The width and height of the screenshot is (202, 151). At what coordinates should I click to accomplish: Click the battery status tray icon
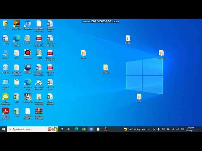(168, 129)
